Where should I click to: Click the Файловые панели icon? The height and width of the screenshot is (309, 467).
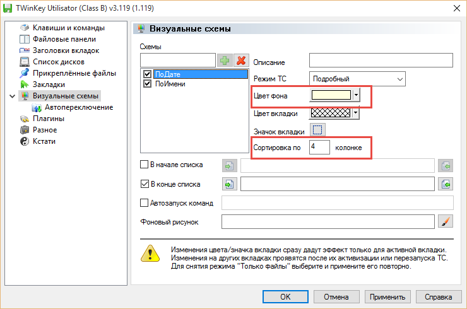[x=25, y=39]
